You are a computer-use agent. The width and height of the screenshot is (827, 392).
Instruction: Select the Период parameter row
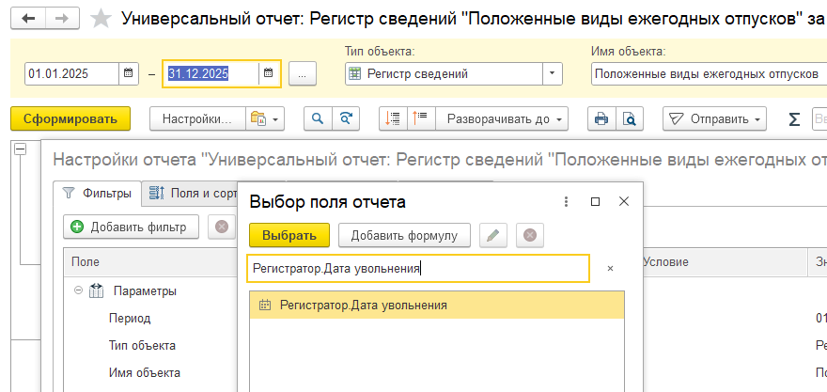130,318
